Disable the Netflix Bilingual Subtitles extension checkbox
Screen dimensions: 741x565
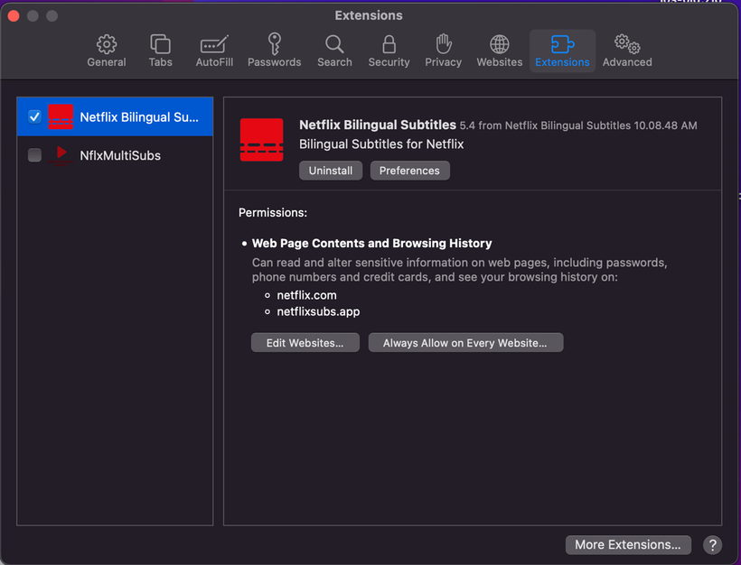[34, 116]
